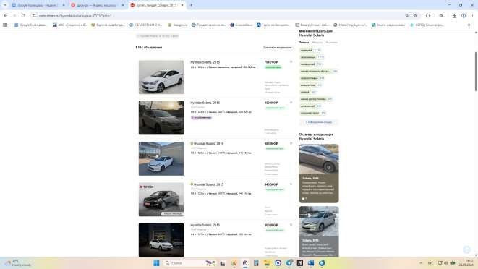Open the white Solaris showroom photo listing
478x269 pixels.
pos(161,77)
